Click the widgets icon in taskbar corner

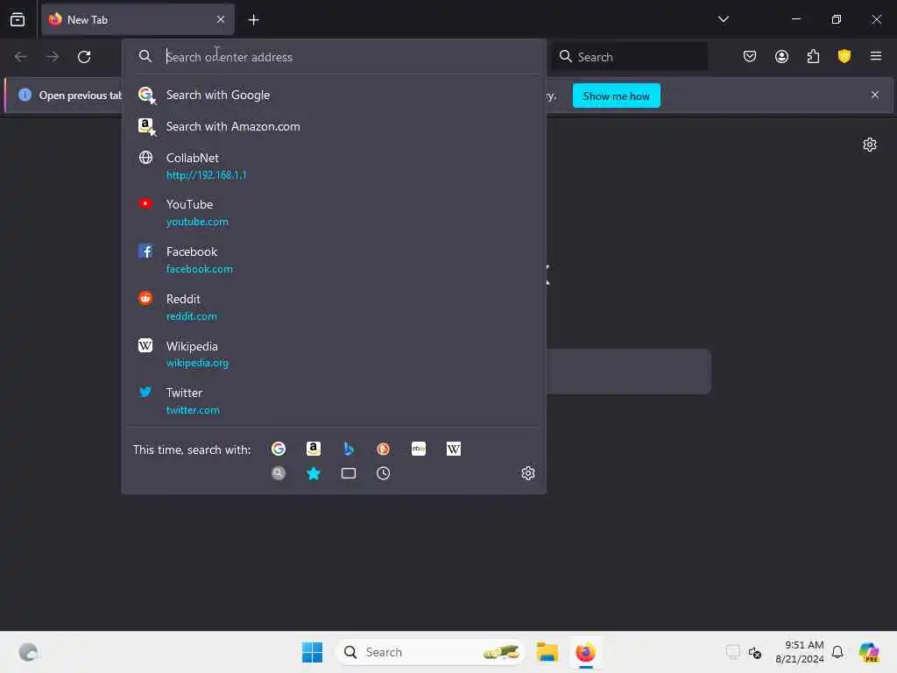click(28, 652)
